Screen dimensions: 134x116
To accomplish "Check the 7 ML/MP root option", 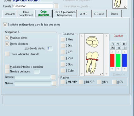I will pyautogui.click(x=63, y=82).
